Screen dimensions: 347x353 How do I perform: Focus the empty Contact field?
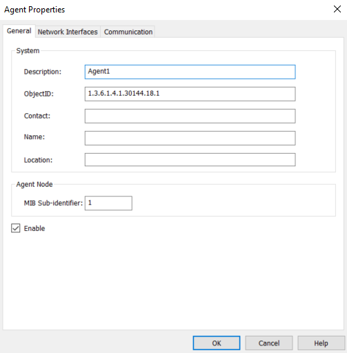(190, 116)
